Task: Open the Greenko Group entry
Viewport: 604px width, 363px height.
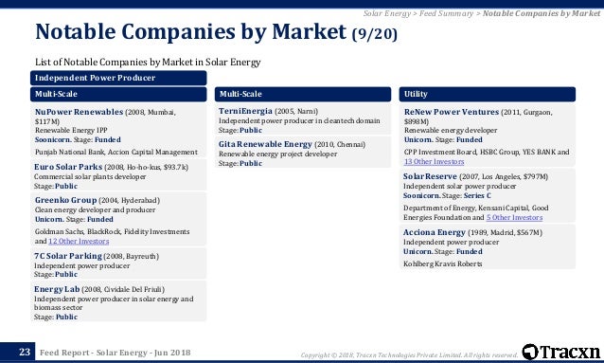Action: [66, 200]
